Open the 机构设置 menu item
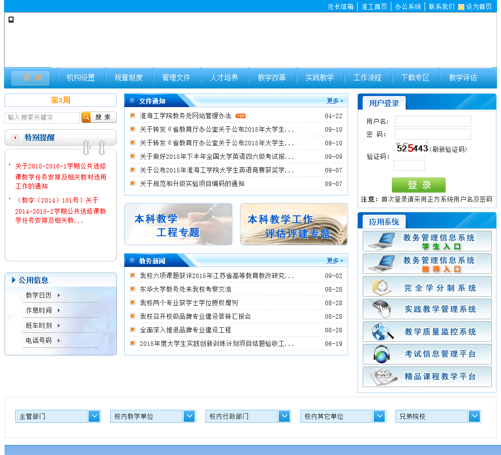The width and height of the screenshot is (501, 455). pos(80,77)
